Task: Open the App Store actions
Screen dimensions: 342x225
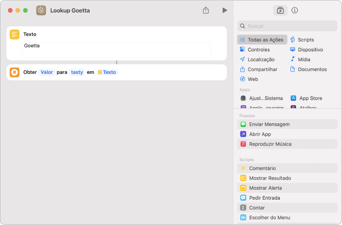Action: tap(306, 98)
